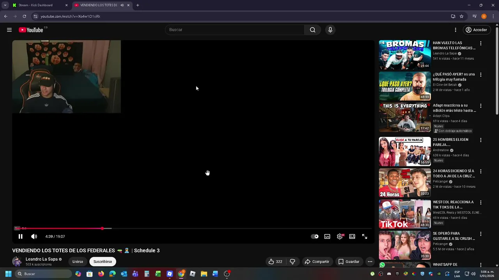499x280 pixels.
Task: Share the video via Compartir
Action: 317,262
